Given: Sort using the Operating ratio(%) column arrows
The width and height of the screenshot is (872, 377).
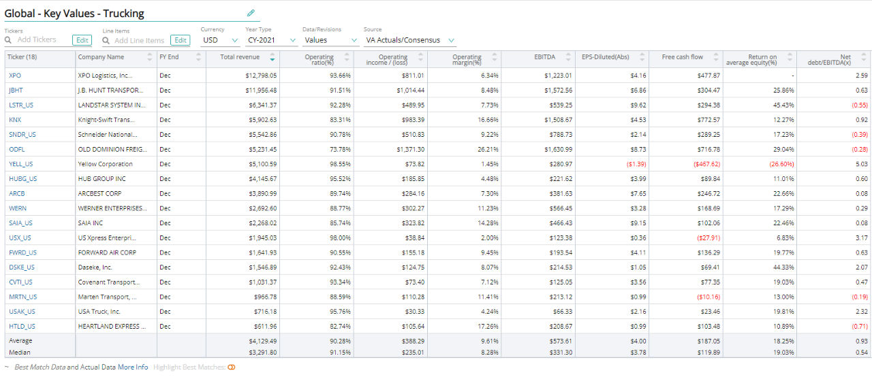Looking at the screenshot, I should (x=346, y=57).
